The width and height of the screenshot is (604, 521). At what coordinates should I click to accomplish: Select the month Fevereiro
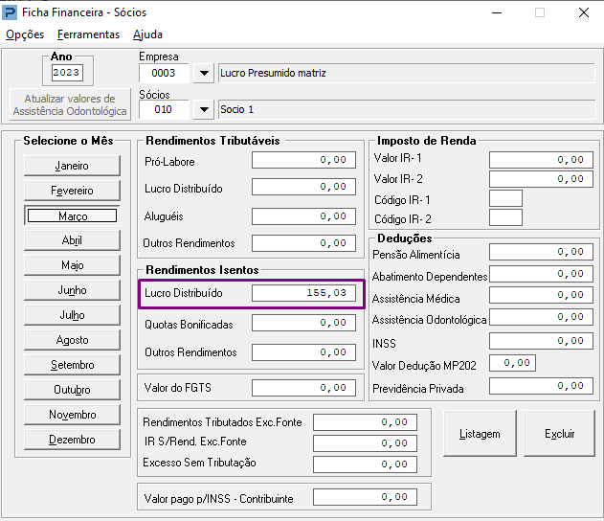[72, 191]
